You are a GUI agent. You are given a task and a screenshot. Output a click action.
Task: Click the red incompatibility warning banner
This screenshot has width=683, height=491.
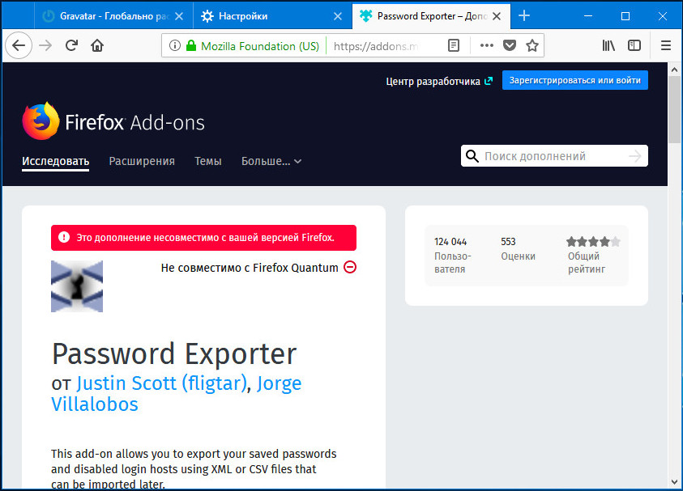203,238
